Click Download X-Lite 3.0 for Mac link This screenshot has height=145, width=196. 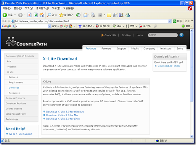(x=62, y=115)
